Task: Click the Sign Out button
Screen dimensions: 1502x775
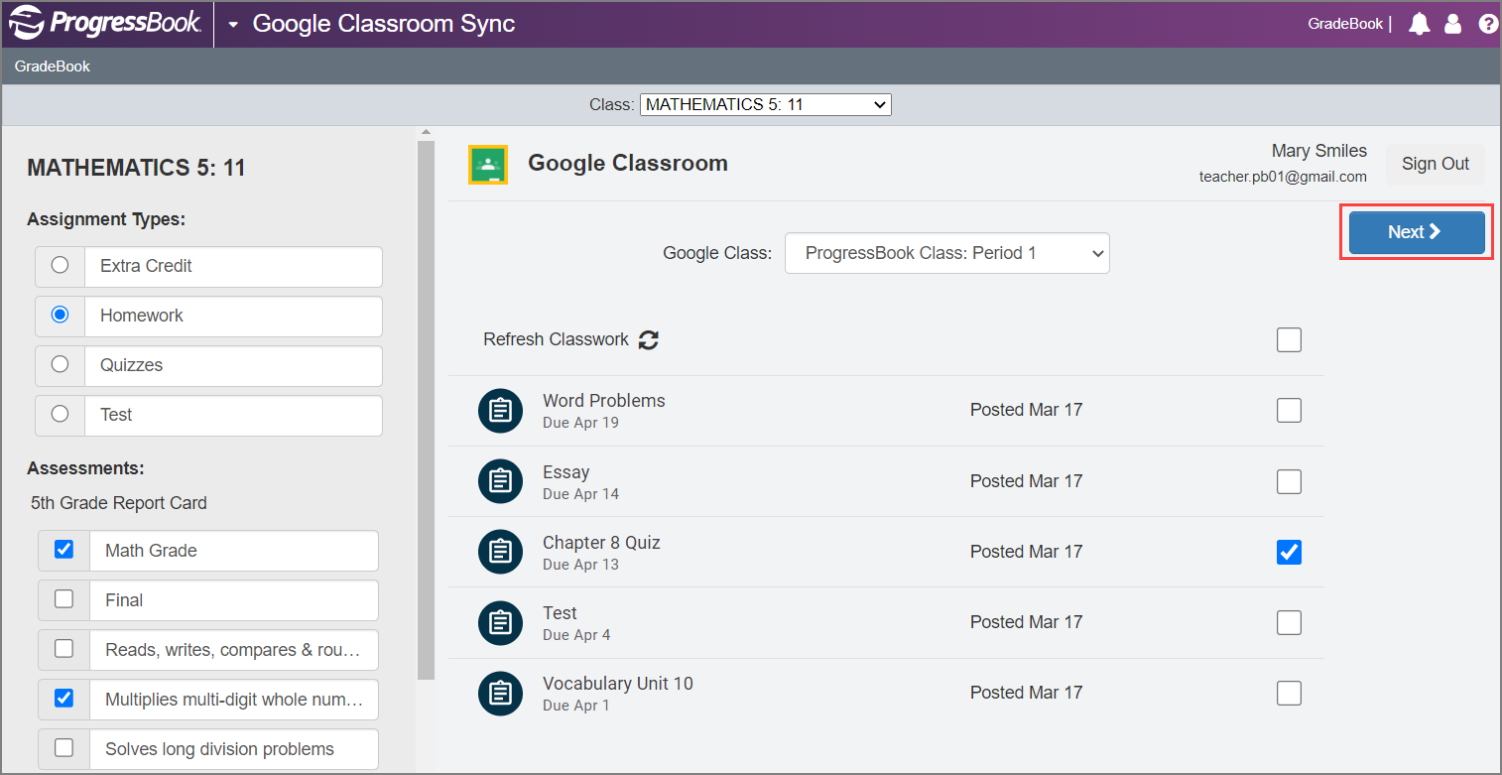Action: pyautogui.click(x=1436, y=164)
